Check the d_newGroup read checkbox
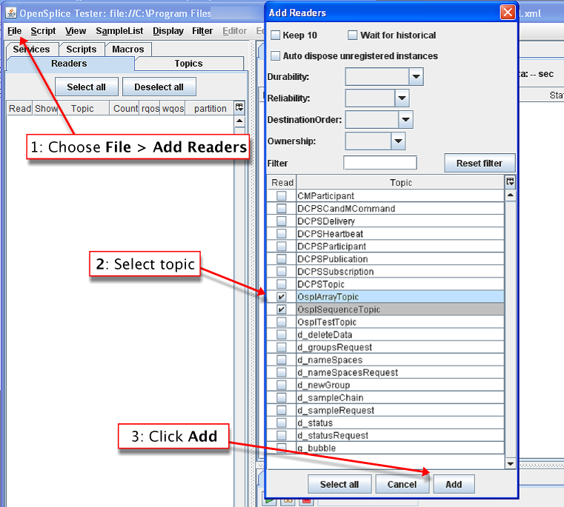Image resolution: width=564 pixels, height=507 pixels. coord(282,385)
